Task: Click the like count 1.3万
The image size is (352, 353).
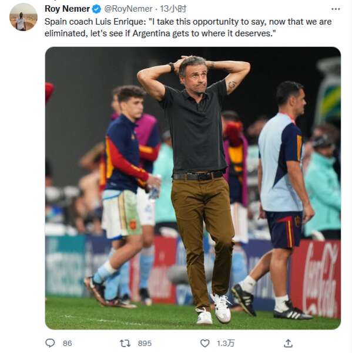Action: click(x=226, y=343)
